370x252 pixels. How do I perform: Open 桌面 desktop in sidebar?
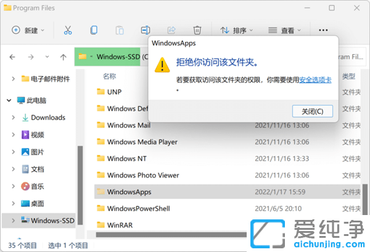click(x=33, y=203)
